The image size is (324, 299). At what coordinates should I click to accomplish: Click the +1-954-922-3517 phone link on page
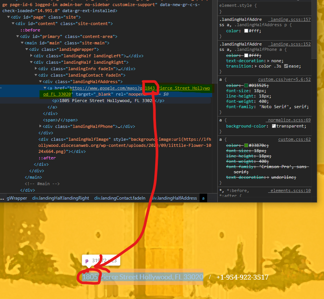tap(242, 277)
